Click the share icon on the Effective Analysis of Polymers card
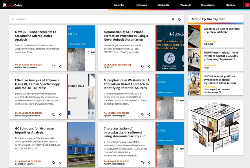The height and width of the screenshot is (168, 250). [60, 114]
